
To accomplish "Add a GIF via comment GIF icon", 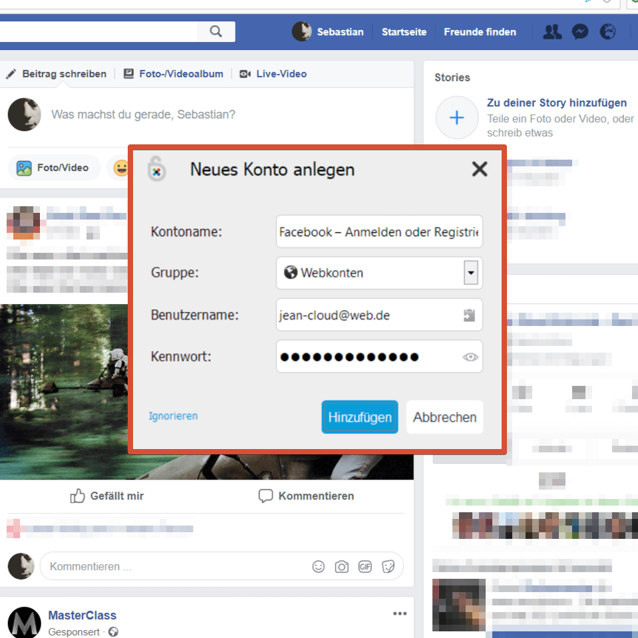I will coord(365,566).
